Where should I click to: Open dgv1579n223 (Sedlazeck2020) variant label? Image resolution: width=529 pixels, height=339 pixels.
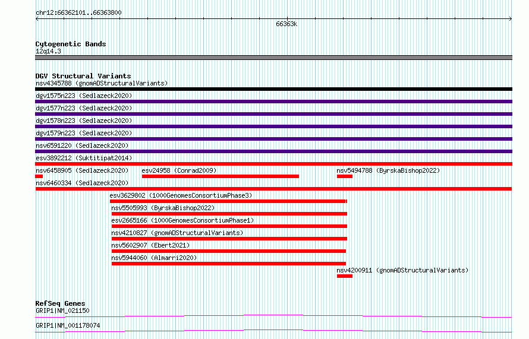click(84, 133)
